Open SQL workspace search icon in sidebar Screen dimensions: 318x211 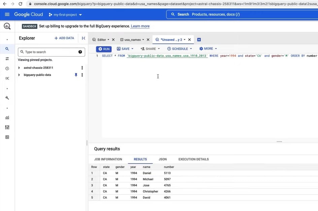point(7,49)
